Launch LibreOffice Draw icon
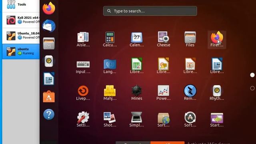Screen dimensions: 256x144 click(164, 66)
